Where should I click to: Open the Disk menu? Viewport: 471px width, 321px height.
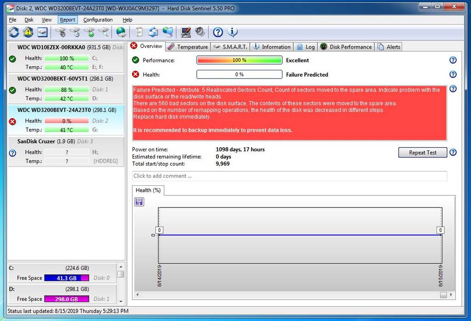(x=29, y=20)
